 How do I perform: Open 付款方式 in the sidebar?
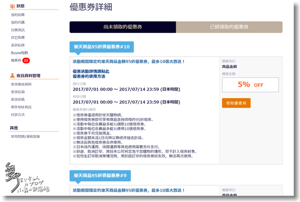click(x=18, y=115)
